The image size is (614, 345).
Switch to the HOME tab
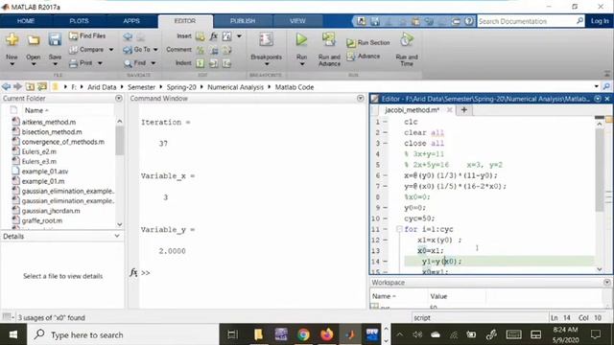26,21
